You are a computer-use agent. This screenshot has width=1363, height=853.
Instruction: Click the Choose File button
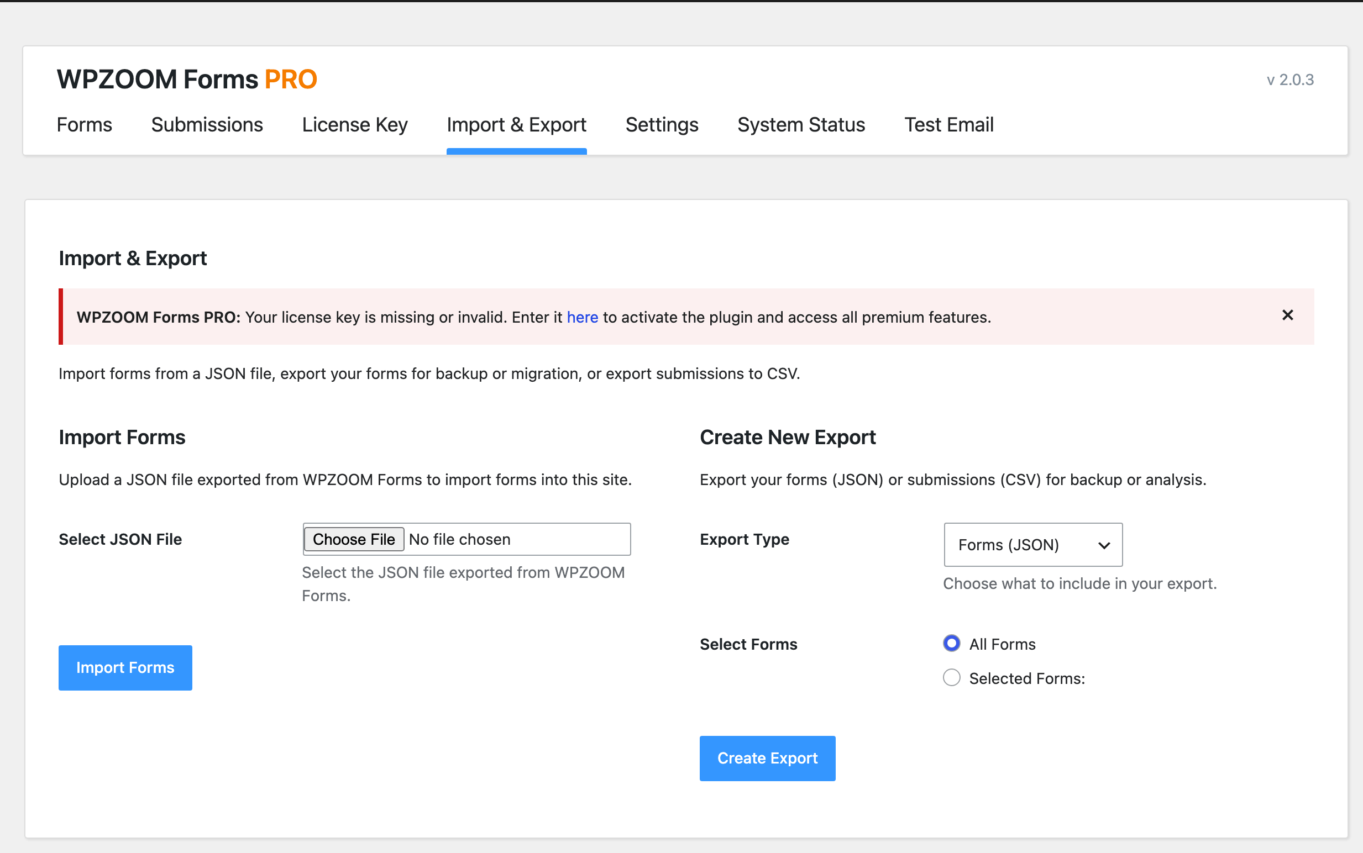[354, 539]
